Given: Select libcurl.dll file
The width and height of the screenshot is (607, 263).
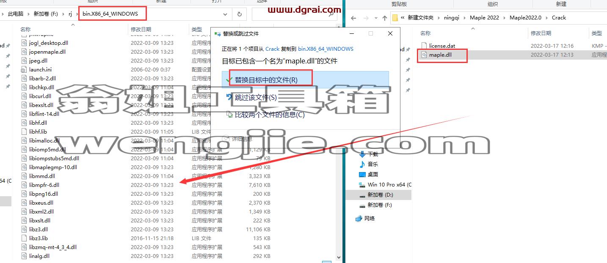Looking at the screenshot, I should 40,96.
